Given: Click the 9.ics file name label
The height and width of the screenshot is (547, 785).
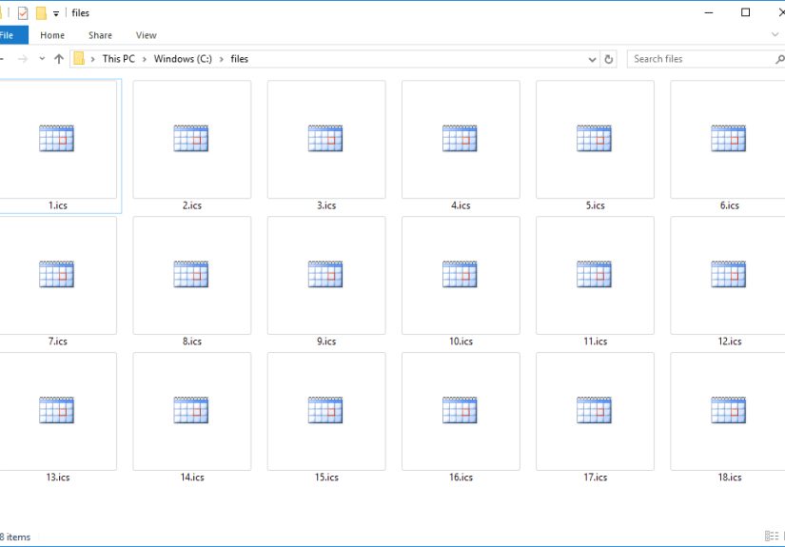Looking at the screenshot, I should (326, 342).
